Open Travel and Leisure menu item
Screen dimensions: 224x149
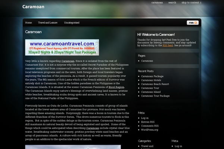click(47, 22)
